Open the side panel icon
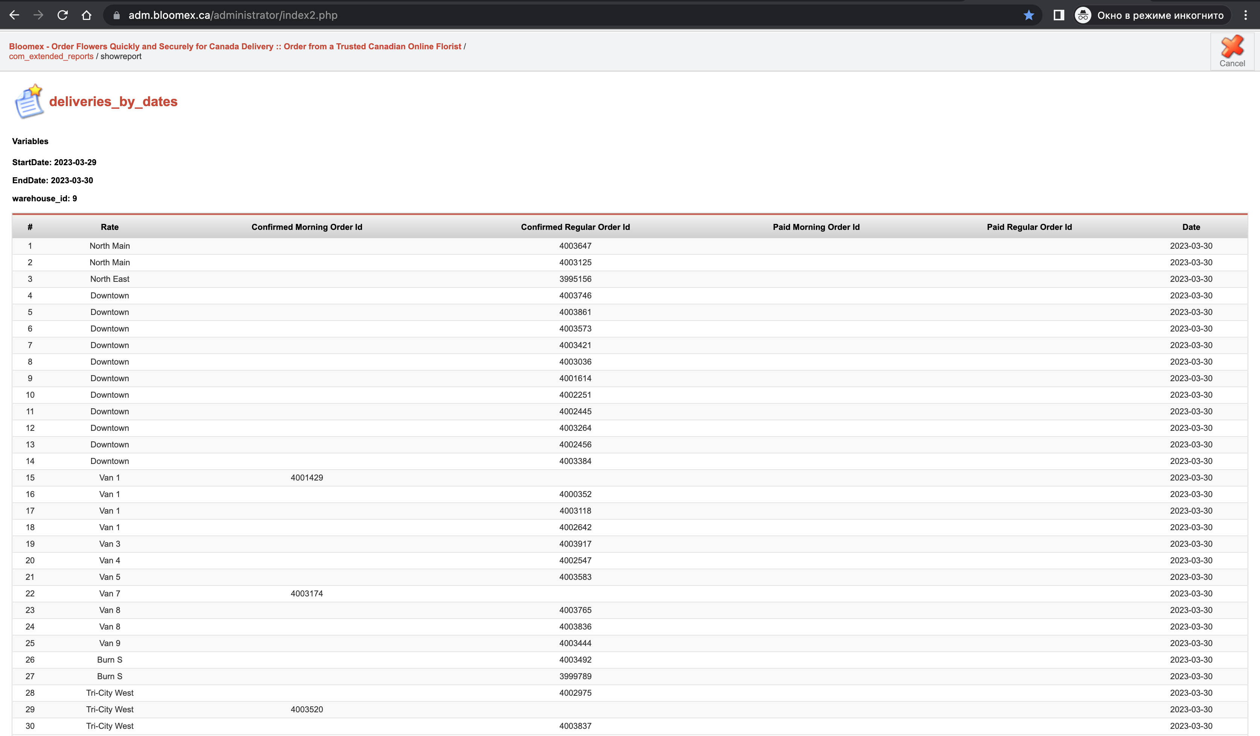 [1059, 15]
